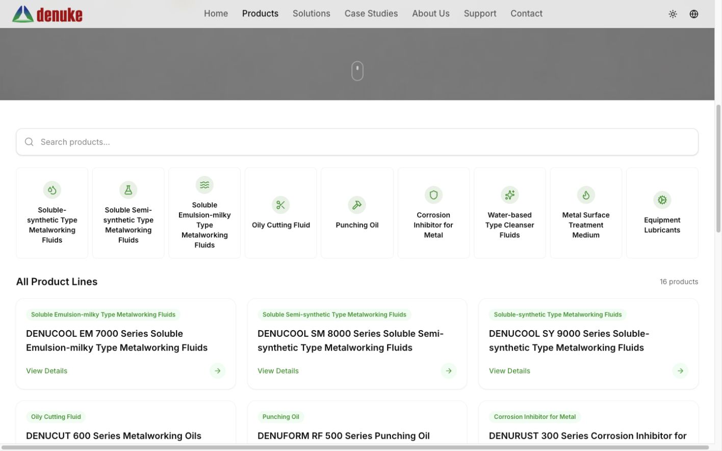
Task: Navigate to Case Studies
Action: coord(371,14)
